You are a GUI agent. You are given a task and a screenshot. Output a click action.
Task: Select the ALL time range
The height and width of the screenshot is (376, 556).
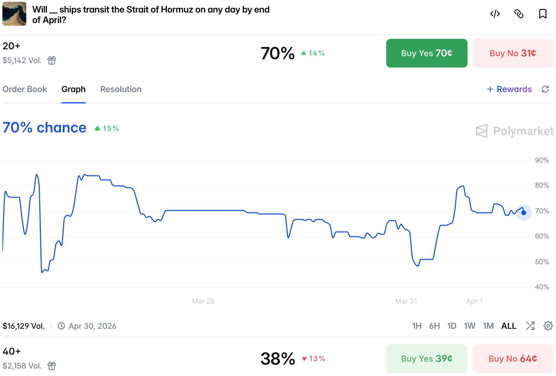pyautogui.click(x=509, y=326)
